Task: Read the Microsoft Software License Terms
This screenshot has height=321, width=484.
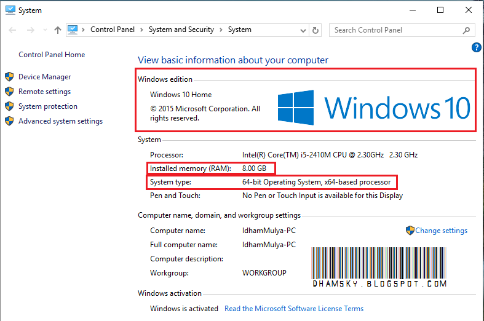Action: tap(294, 309)
